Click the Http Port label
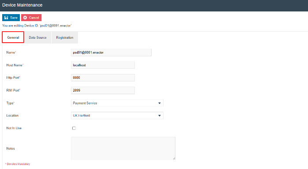 click(13, 77)
